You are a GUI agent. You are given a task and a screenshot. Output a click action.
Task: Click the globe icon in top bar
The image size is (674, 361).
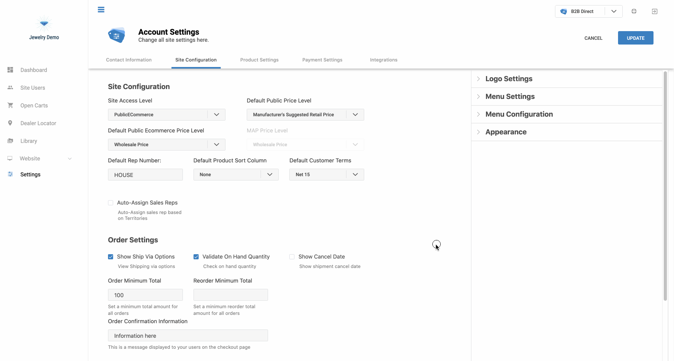[x=634, y=11]
